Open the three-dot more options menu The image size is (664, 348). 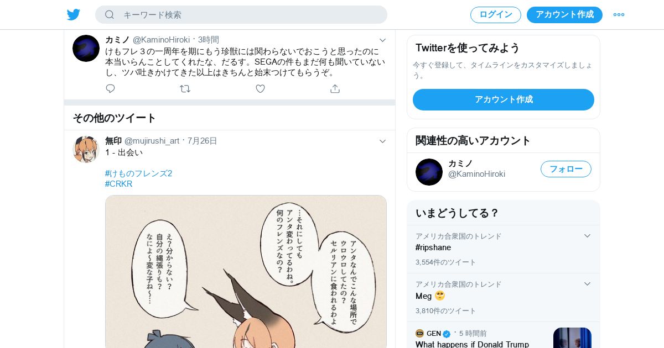point(619,15)
